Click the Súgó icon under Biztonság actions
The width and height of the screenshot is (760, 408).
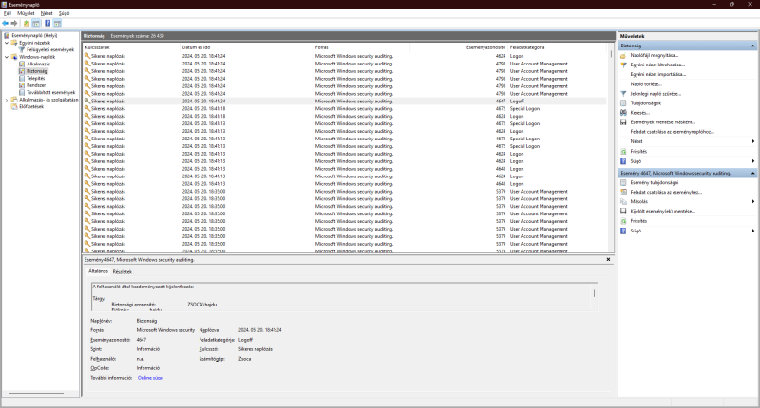click(623, 161)
